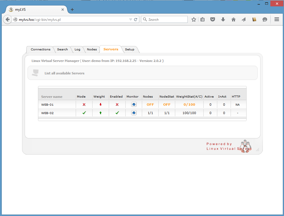Screen dimensions: 284x216
Task: Open Firefox downloads arrow icon
Action: tap(223, 19)
